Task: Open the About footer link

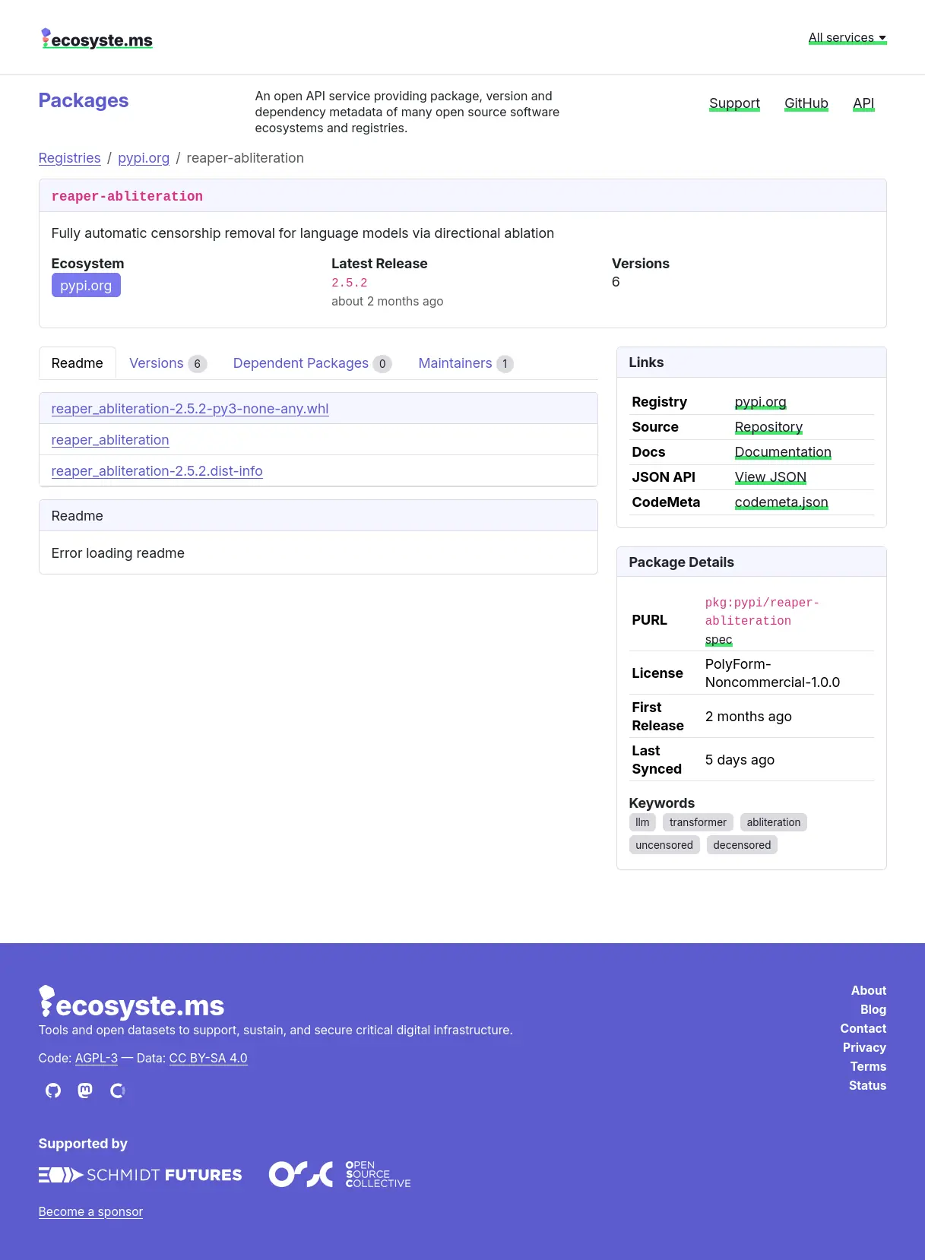Action: pos(869,990)
